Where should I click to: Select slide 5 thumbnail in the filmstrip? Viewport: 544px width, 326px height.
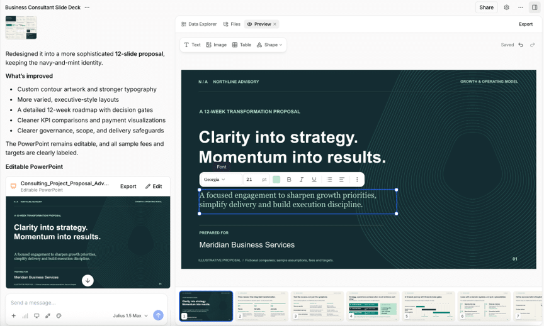point(428,307)
